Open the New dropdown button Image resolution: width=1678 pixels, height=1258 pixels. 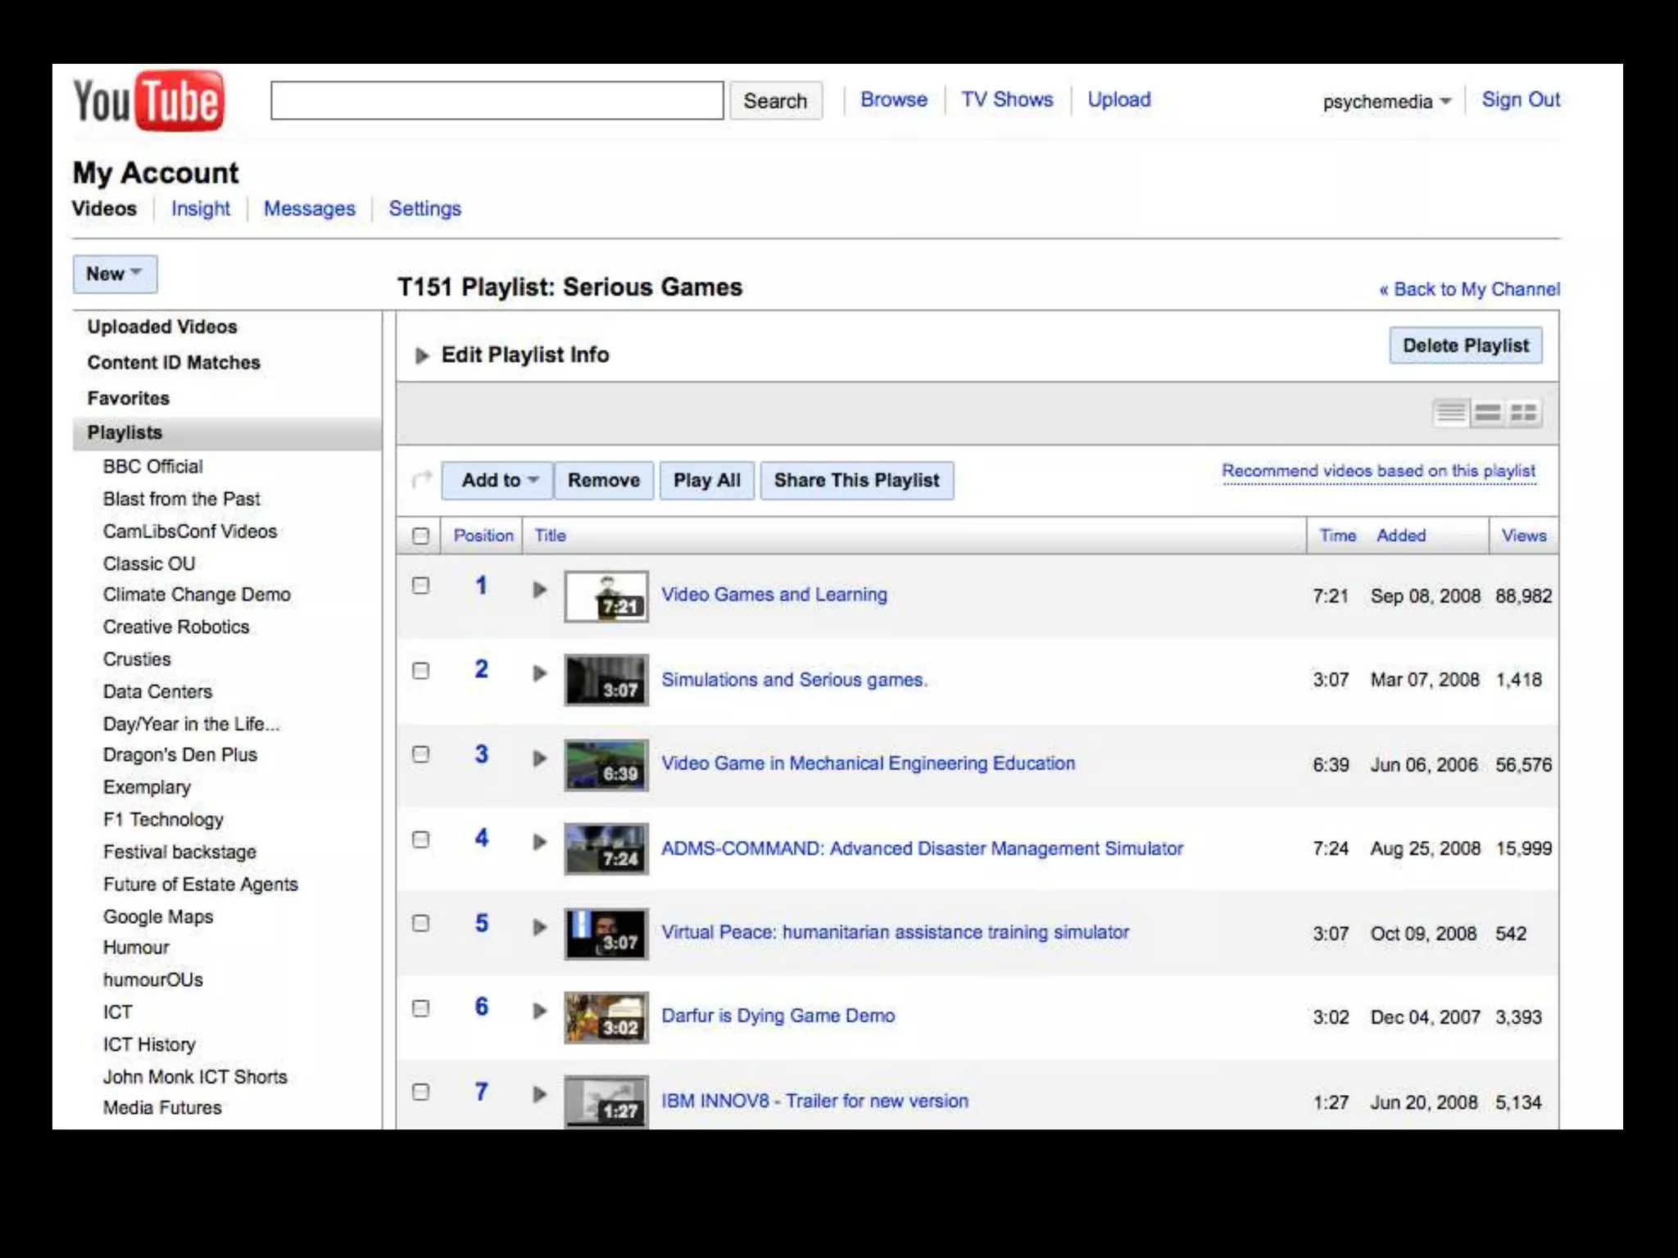point(115,274)
